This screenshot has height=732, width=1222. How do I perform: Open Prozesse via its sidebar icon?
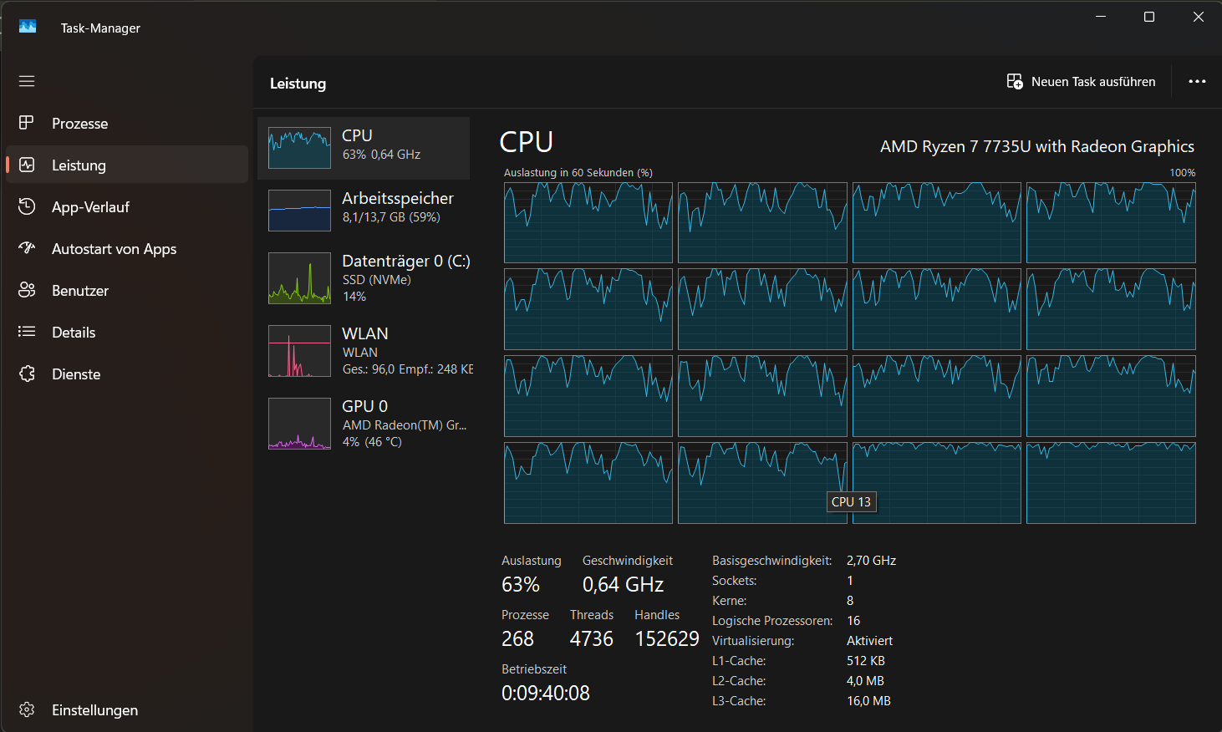click(27, 123)
